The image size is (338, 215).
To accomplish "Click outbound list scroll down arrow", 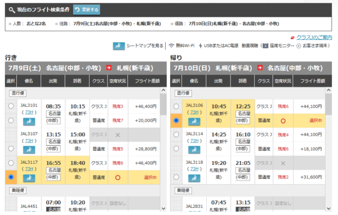I will coord(163,208).
